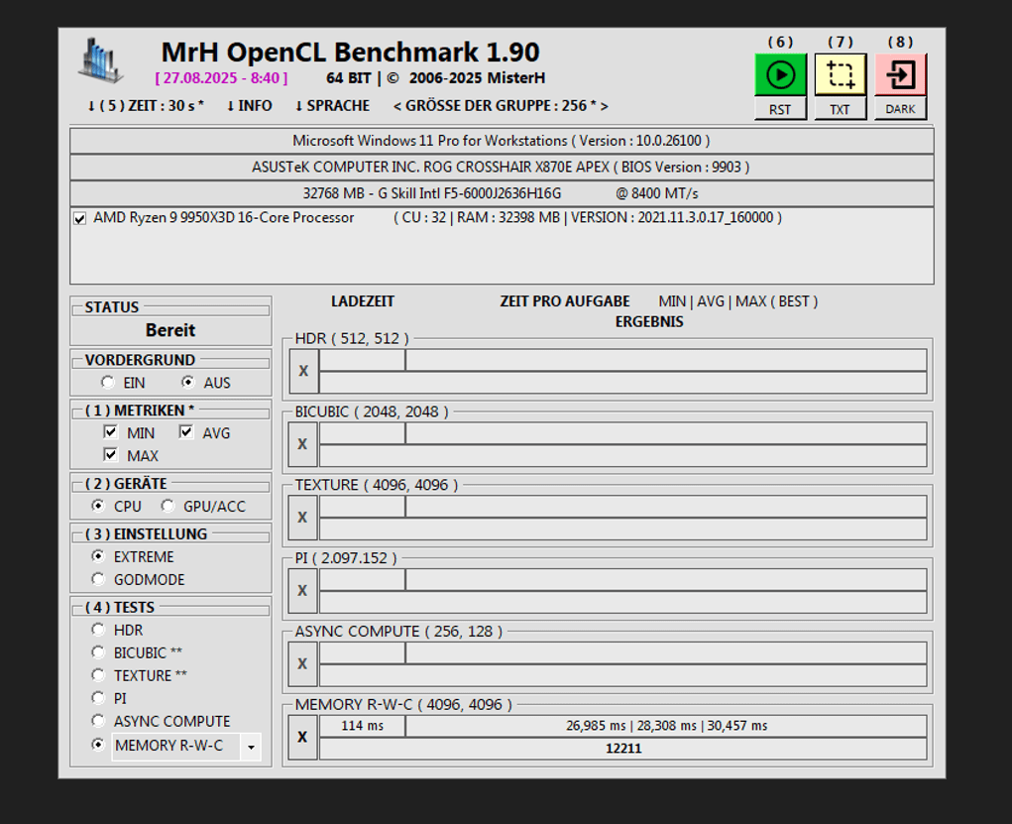
Task: Open the SPRACHE language menu
Action: pyautogui.click(x=332, y=106)
